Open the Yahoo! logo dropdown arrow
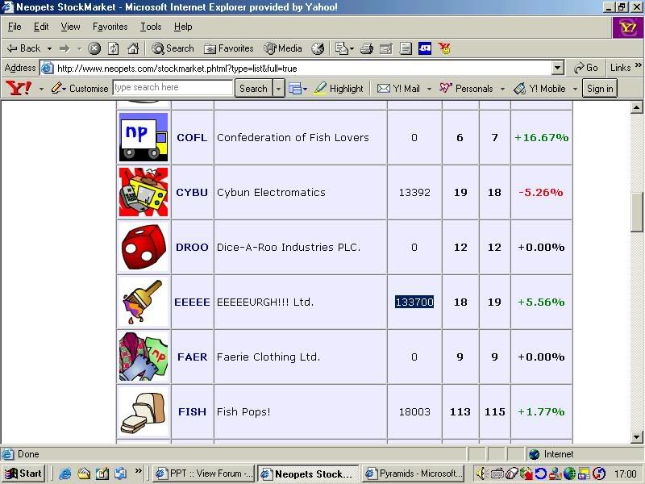 coord(41,89)
